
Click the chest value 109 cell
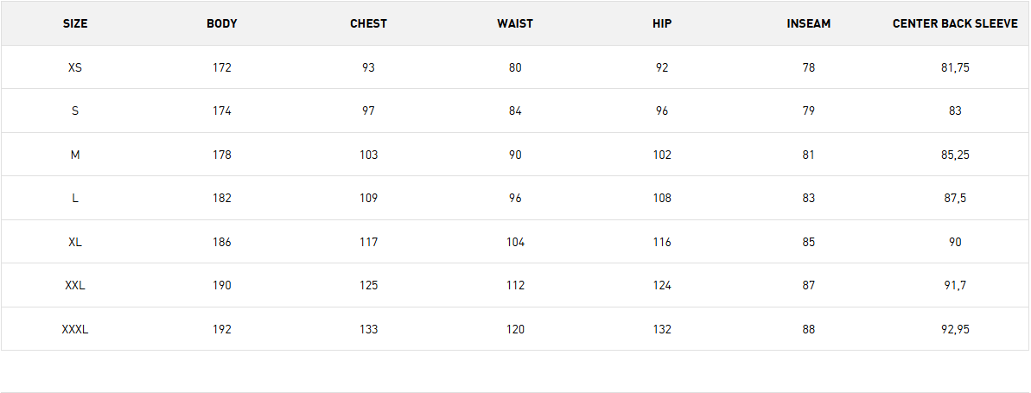(x=368, y=198)
